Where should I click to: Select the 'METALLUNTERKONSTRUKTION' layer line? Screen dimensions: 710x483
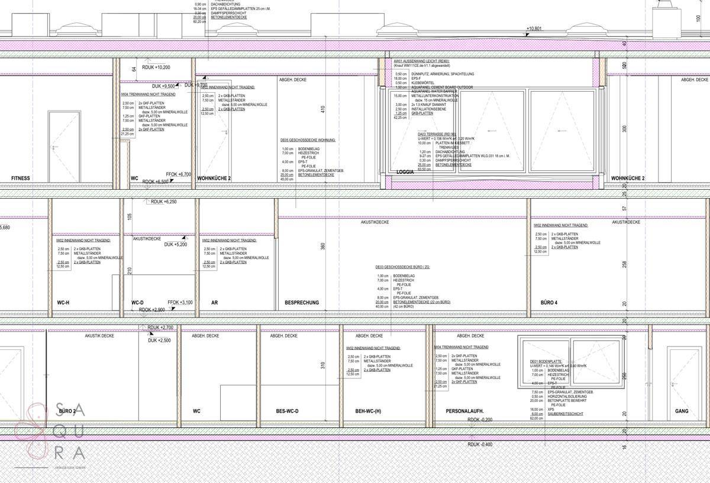tap(435, 96)
